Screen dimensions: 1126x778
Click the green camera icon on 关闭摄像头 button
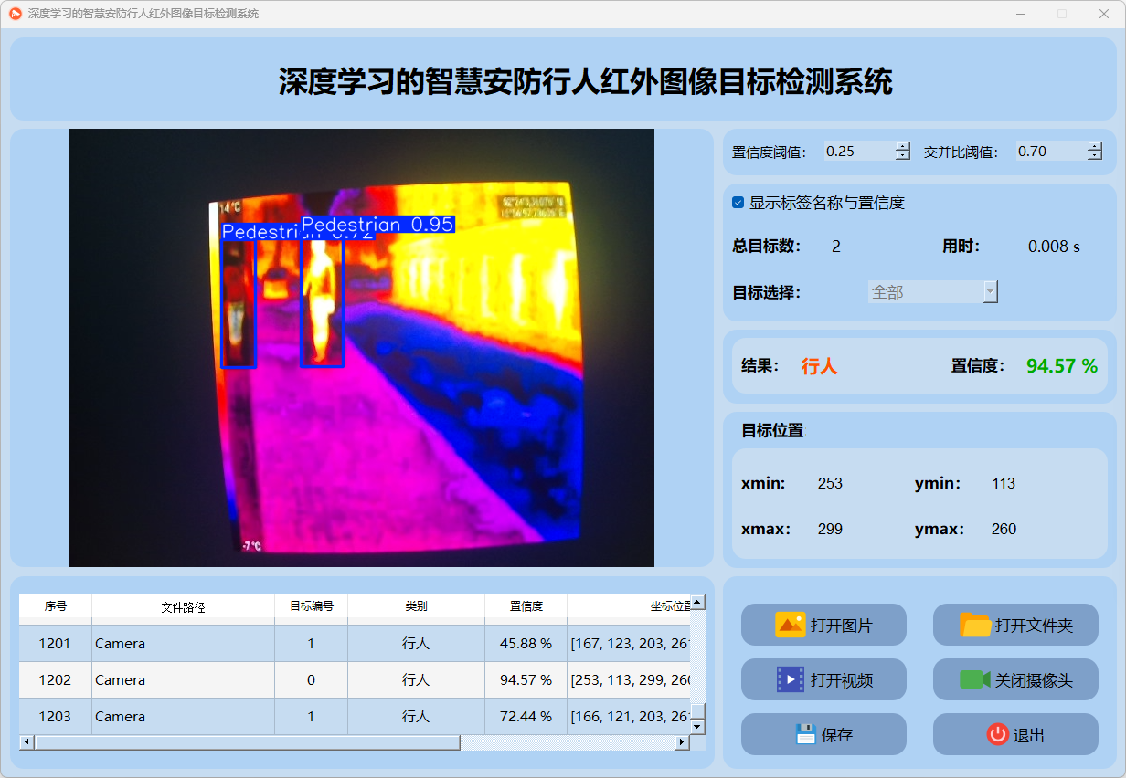pyautogui.click(x=974, y=679)
